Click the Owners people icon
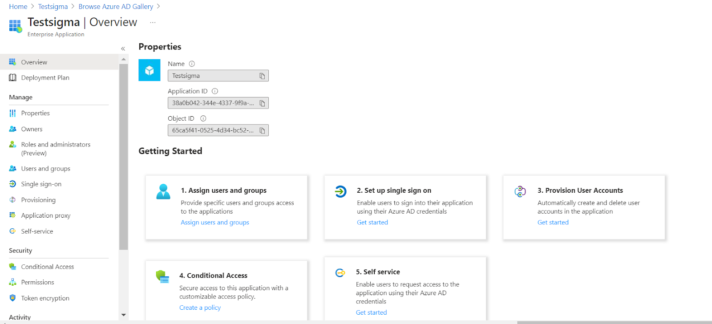712x324 pixels. [12, 129]
